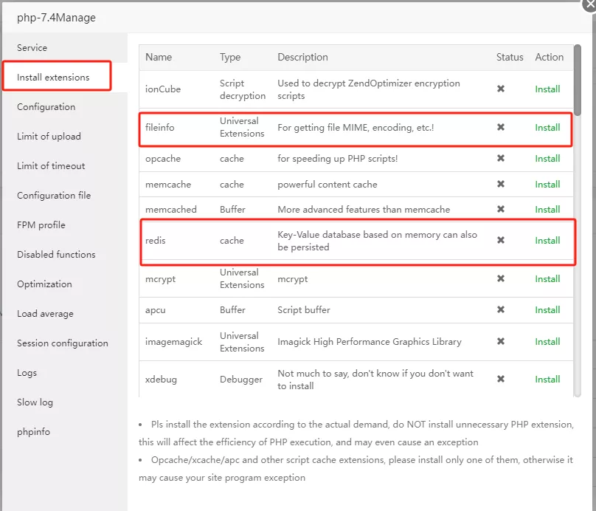The image size is (596, 511).
Task: Install the redis extension
Action: [x=547, y=241]
